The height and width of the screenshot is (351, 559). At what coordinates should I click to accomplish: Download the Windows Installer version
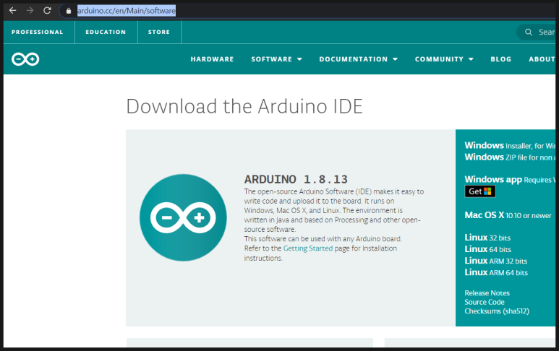click(510, 145)
